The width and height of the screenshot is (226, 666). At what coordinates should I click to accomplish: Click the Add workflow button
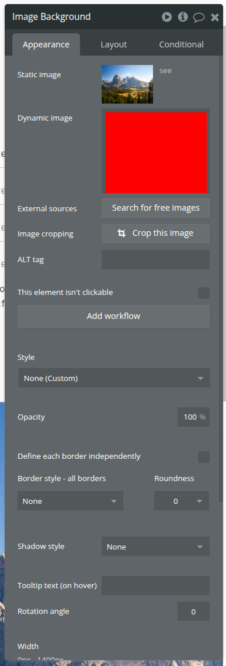(x=114, y=316)
